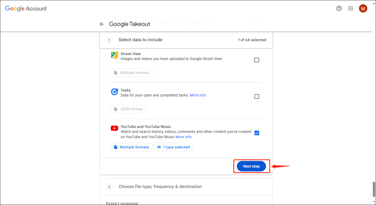This screenshot has width=376, height=205.
Task: Click the Export progress heading
Action: pyautogui.click(x=122, y=203)
